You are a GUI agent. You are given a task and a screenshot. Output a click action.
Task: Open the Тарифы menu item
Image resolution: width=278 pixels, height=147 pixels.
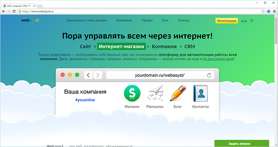pos(147,20)
